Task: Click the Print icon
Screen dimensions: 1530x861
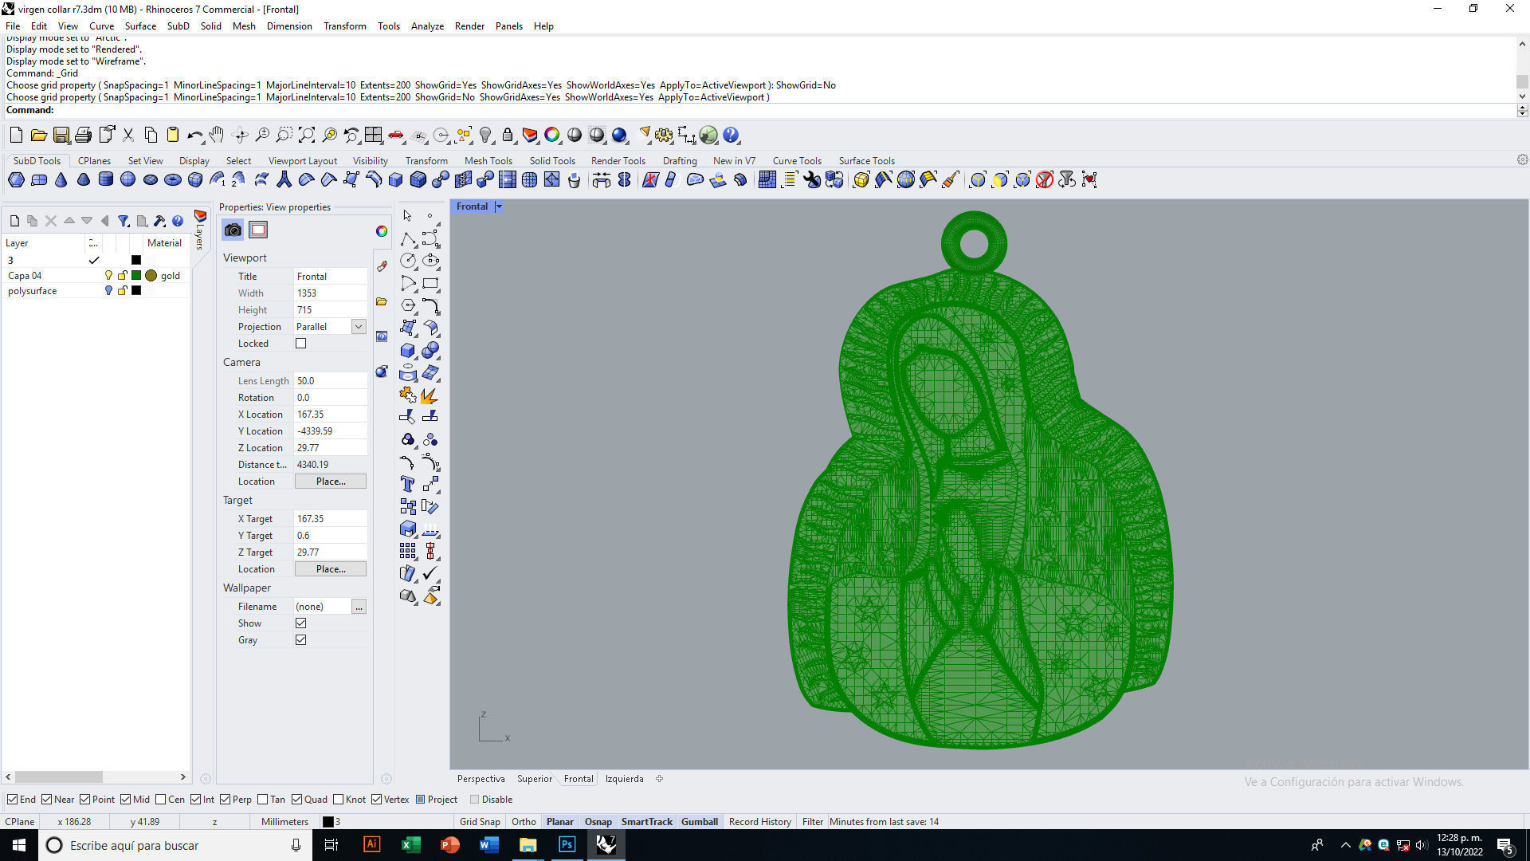Action: point(83,135)
